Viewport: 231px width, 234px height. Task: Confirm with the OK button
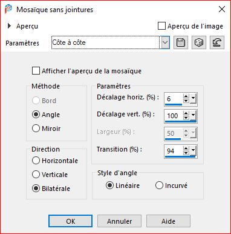tap(70, 221)
